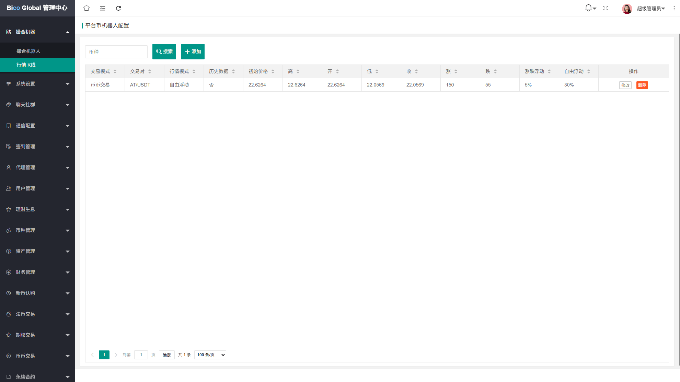Click the admin avatar picture
Image resolution: width=680 pixels, height=382 pixels.
click(x=627, y=8)
